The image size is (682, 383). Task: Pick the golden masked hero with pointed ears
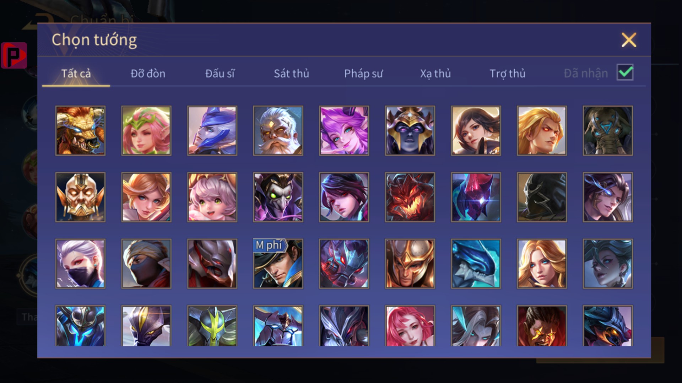pos(80,197)
